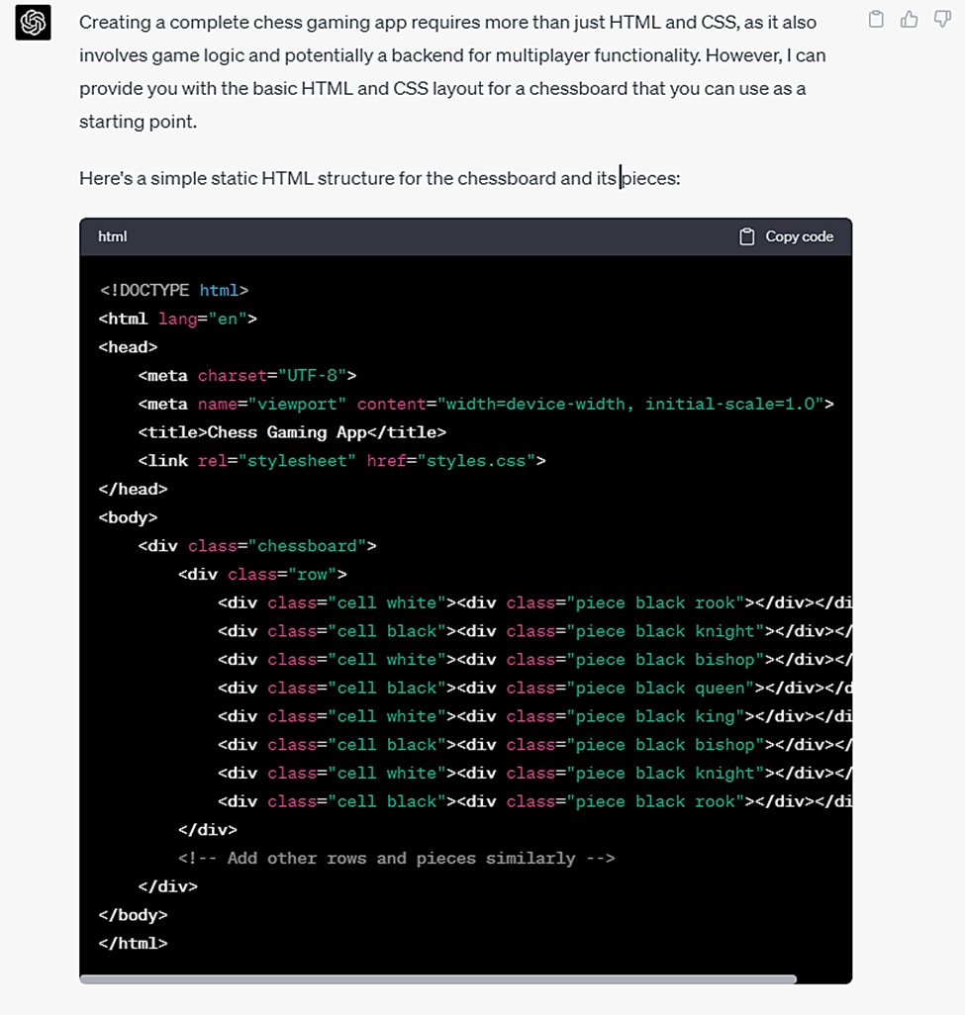Click the div class="row" line
965x1015 pixels.
point(262,575)
